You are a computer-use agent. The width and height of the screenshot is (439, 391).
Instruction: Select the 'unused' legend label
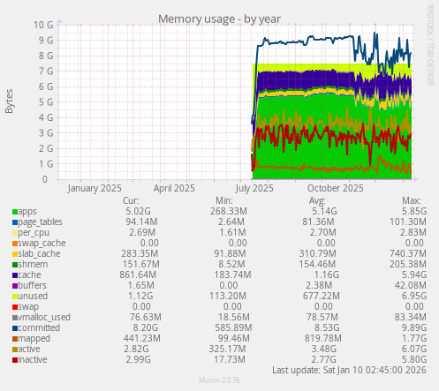tap(33, 296)
